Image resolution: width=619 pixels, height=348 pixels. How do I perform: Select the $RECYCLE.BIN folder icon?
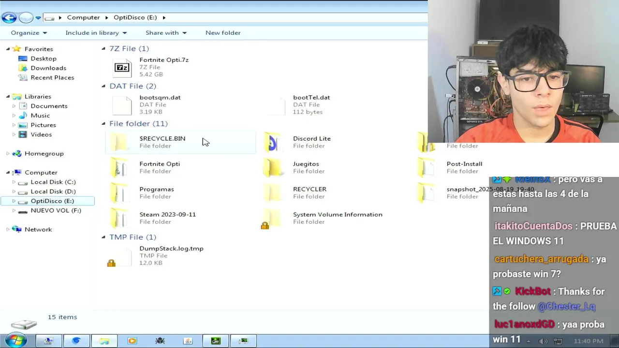coord(119,142)
